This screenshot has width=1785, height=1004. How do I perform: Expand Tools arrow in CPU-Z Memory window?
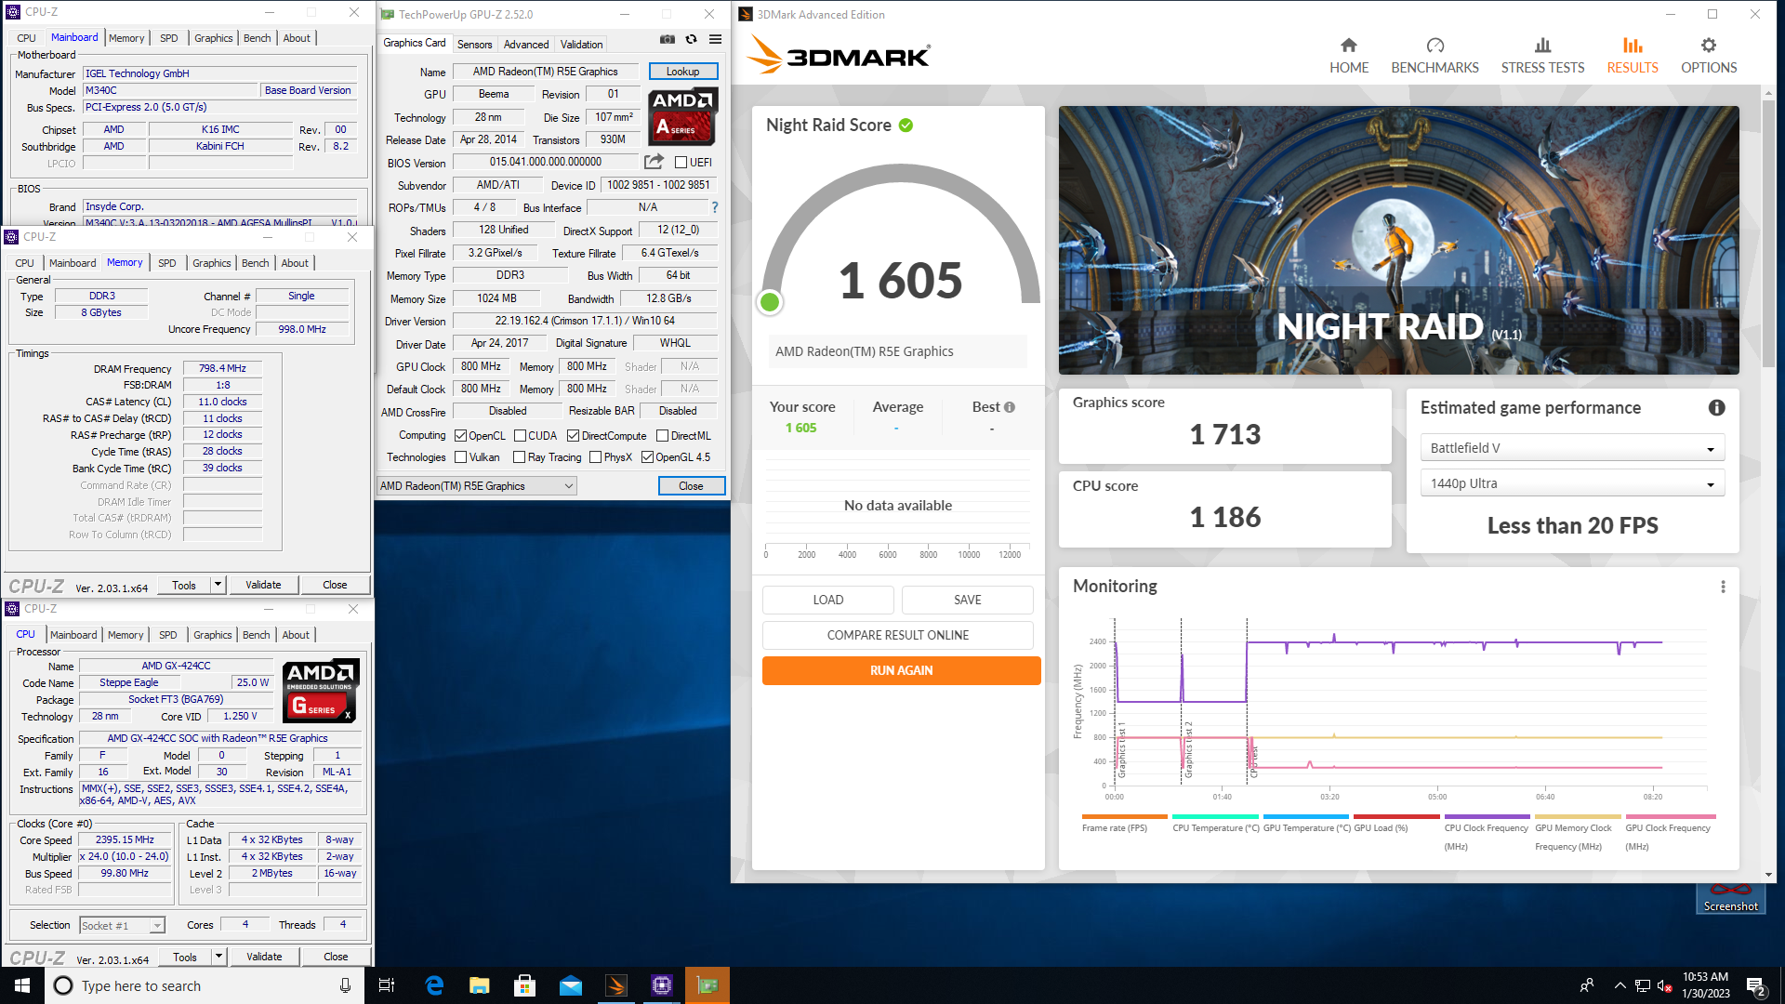click(218, 585)
